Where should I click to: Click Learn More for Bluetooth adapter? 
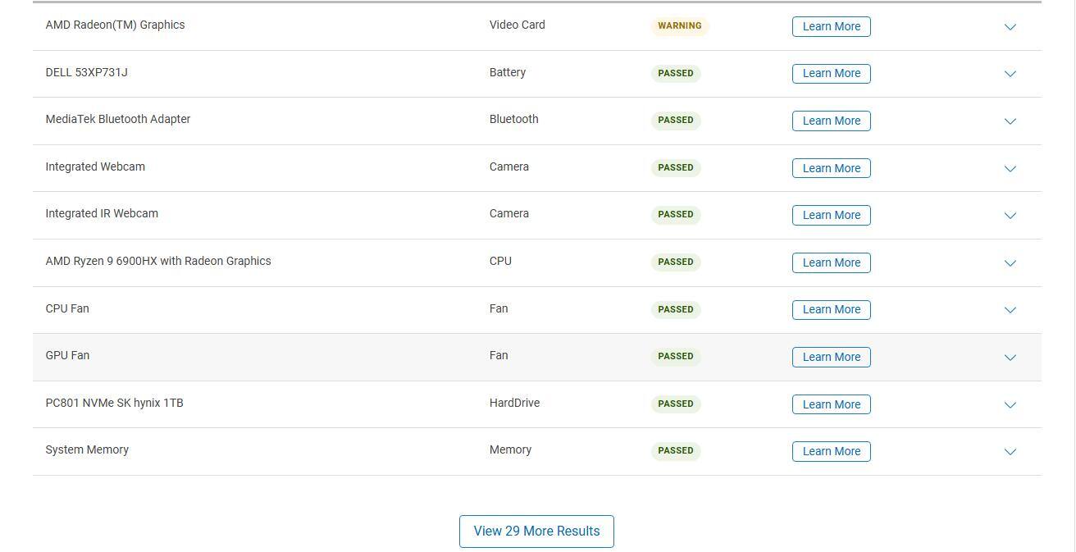(831, 121)
